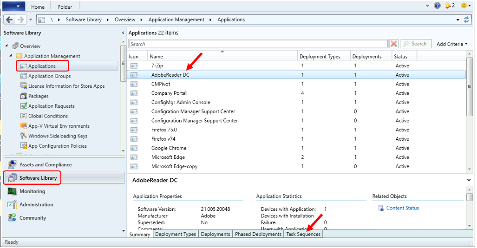
Task: Click inside the Search input field
Action: [x=258, y=44]
